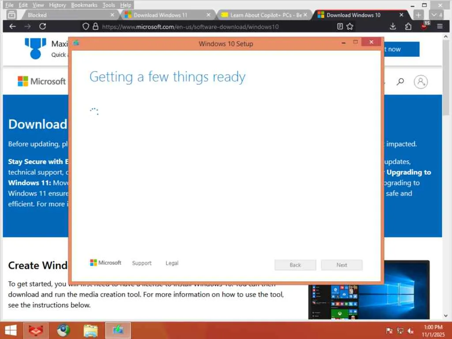The image size is (452, 339).
Task: Click the Windows 10 Setup title icon
Action: [x=76, y=43]
